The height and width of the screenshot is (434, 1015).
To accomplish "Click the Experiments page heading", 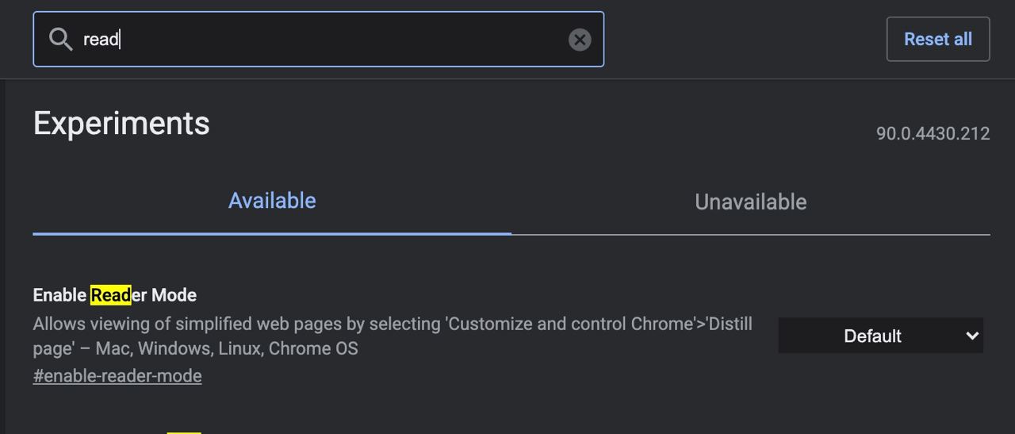I will point(121,124).
